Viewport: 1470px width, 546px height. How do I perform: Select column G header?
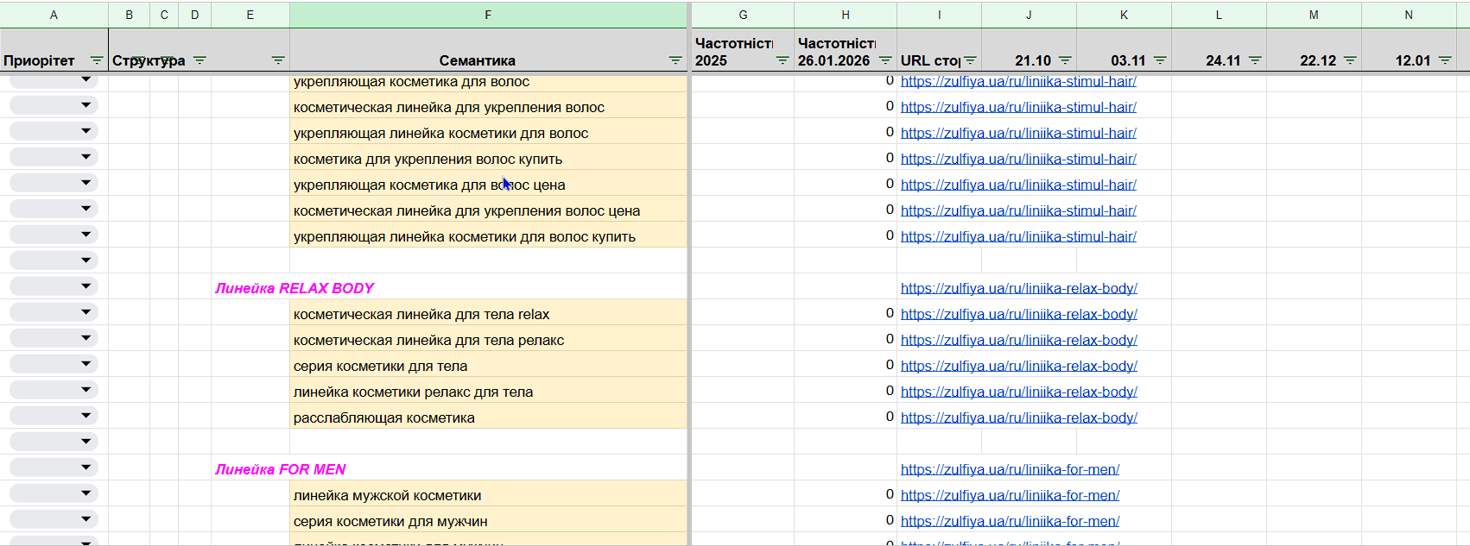point(743,15)
